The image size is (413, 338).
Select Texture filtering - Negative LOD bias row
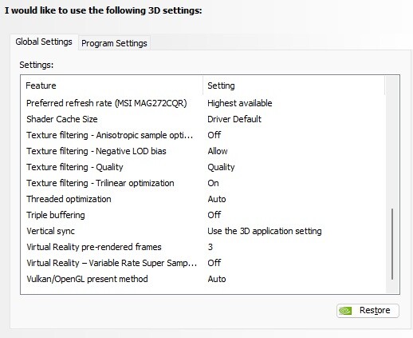click(203, 151)
